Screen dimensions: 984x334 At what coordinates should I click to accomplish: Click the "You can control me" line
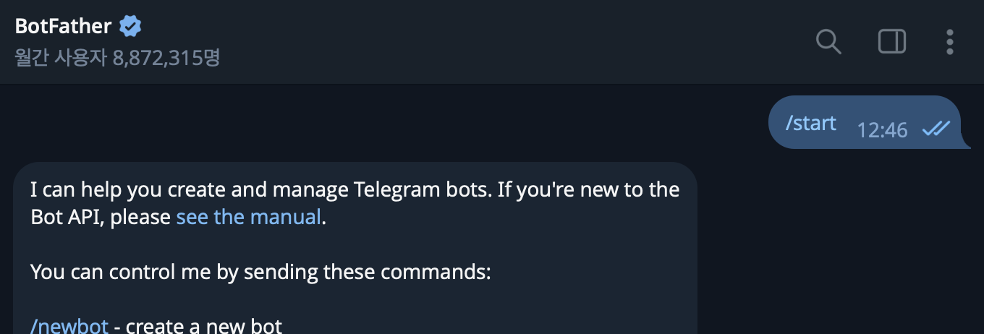[261, 273]
